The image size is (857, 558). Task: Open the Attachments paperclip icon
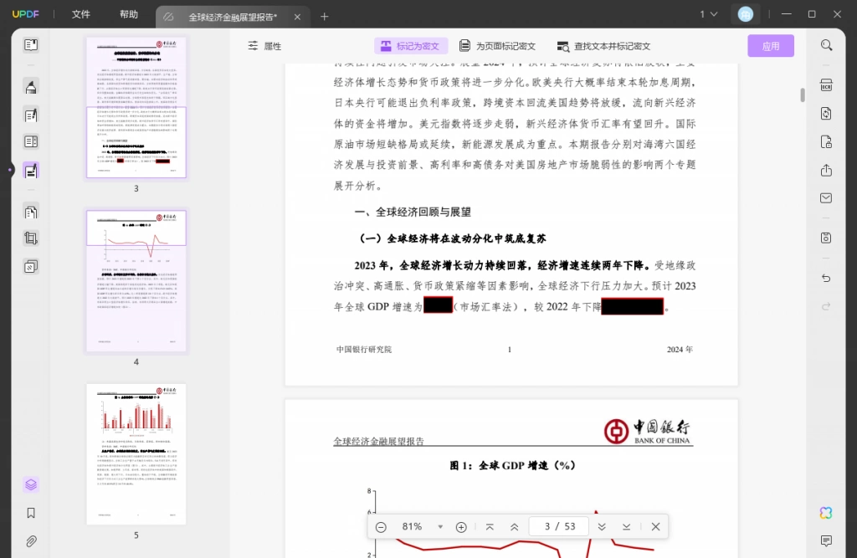tap(31, 541)
